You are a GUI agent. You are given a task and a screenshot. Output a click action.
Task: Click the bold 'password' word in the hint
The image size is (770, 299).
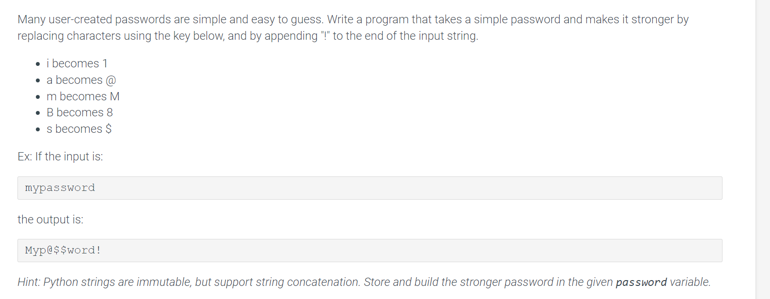(641, 282)
